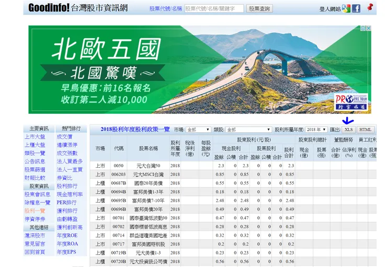Viewport: 387px width, 267px height.
Task: Open 成交張數 ranking link
Action: coord(67,153)
